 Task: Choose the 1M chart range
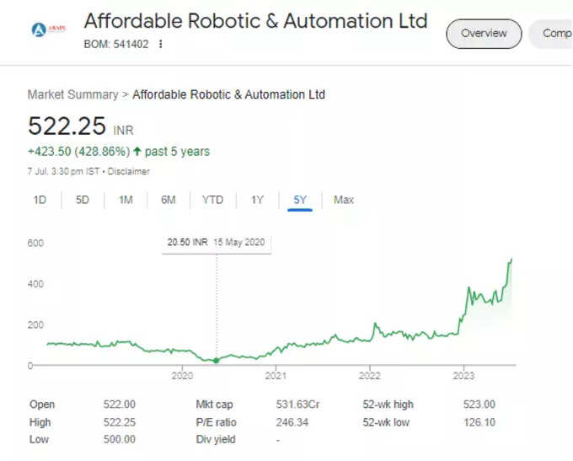(x=126, y=200)
